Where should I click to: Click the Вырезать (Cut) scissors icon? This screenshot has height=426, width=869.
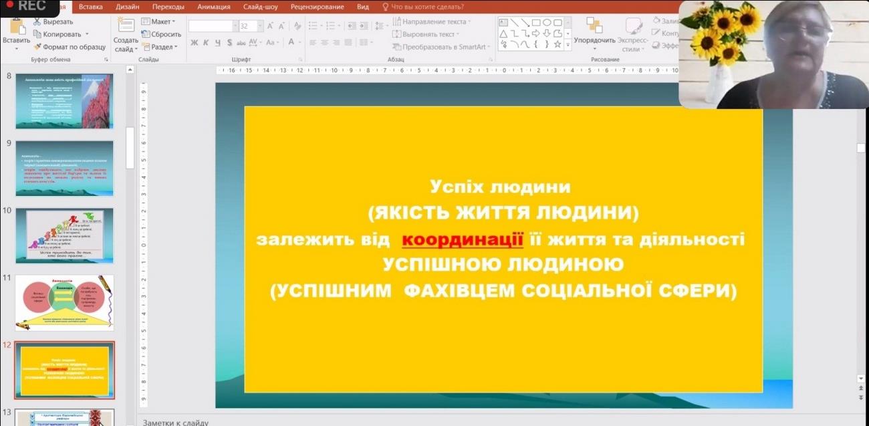point(37,22)
